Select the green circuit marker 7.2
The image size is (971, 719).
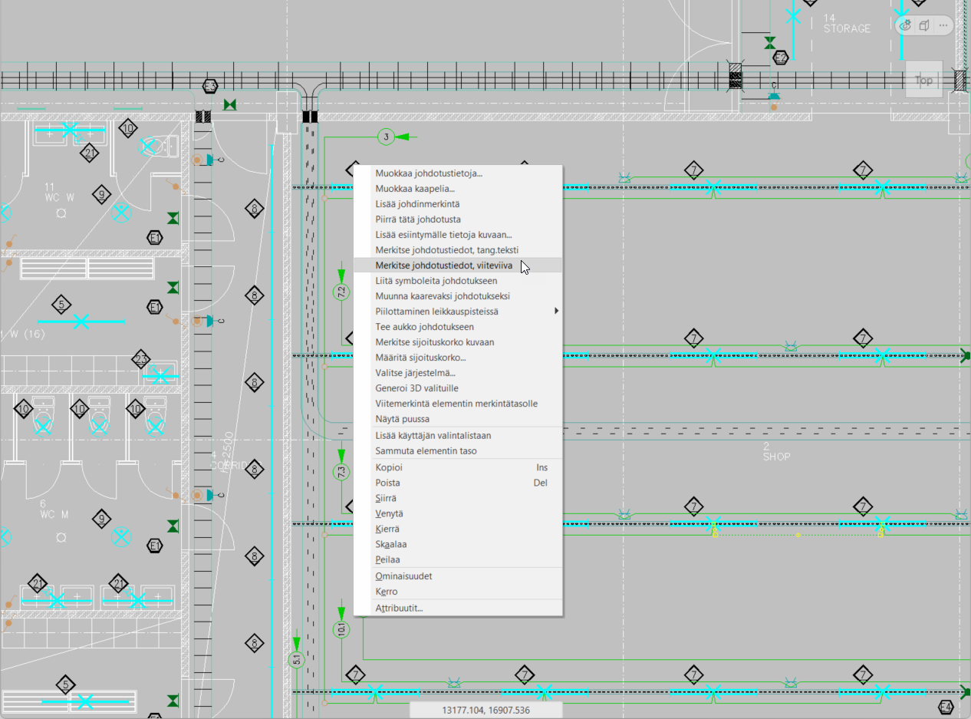[x=341, y=292]
